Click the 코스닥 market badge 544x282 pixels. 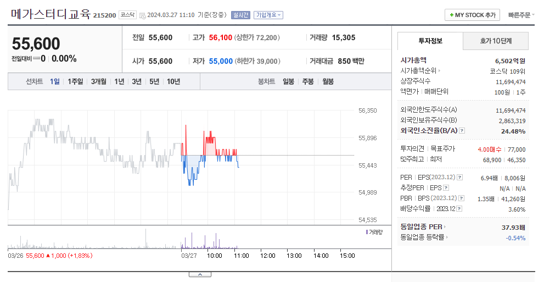[x=127, y=15]
